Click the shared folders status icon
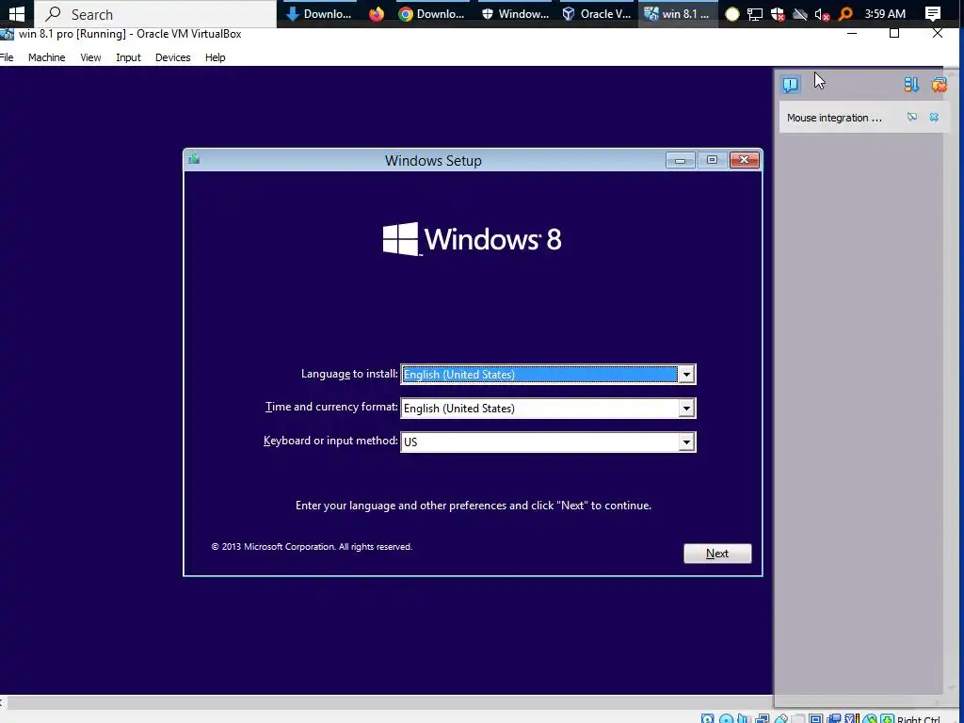 798,718
